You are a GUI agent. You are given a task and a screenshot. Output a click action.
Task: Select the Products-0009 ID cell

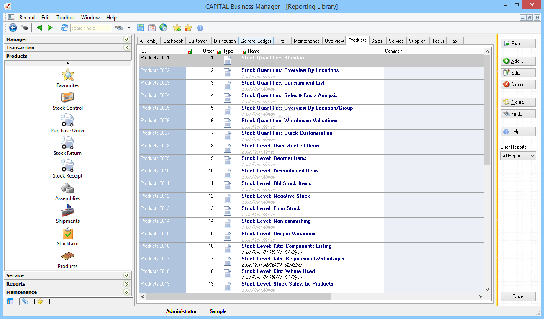click(163, 161)
